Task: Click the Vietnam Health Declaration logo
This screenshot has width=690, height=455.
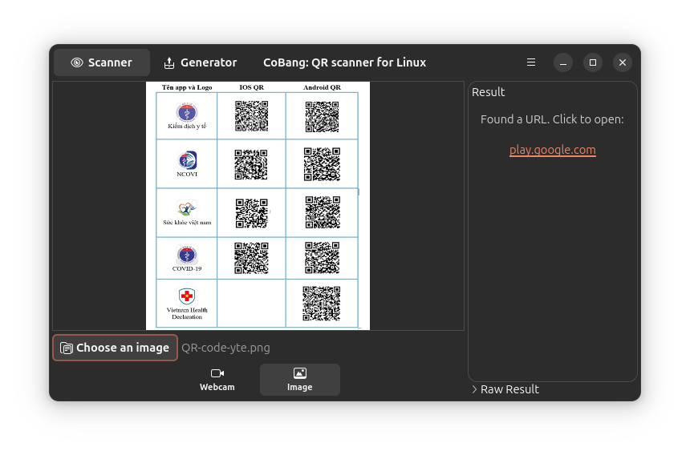Action: 187,296
